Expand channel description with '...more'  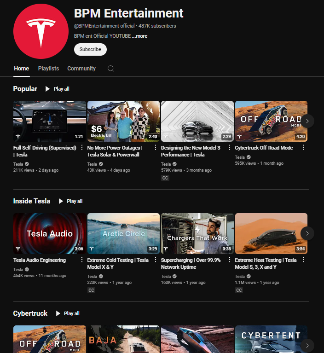click(x=139, y=36)
